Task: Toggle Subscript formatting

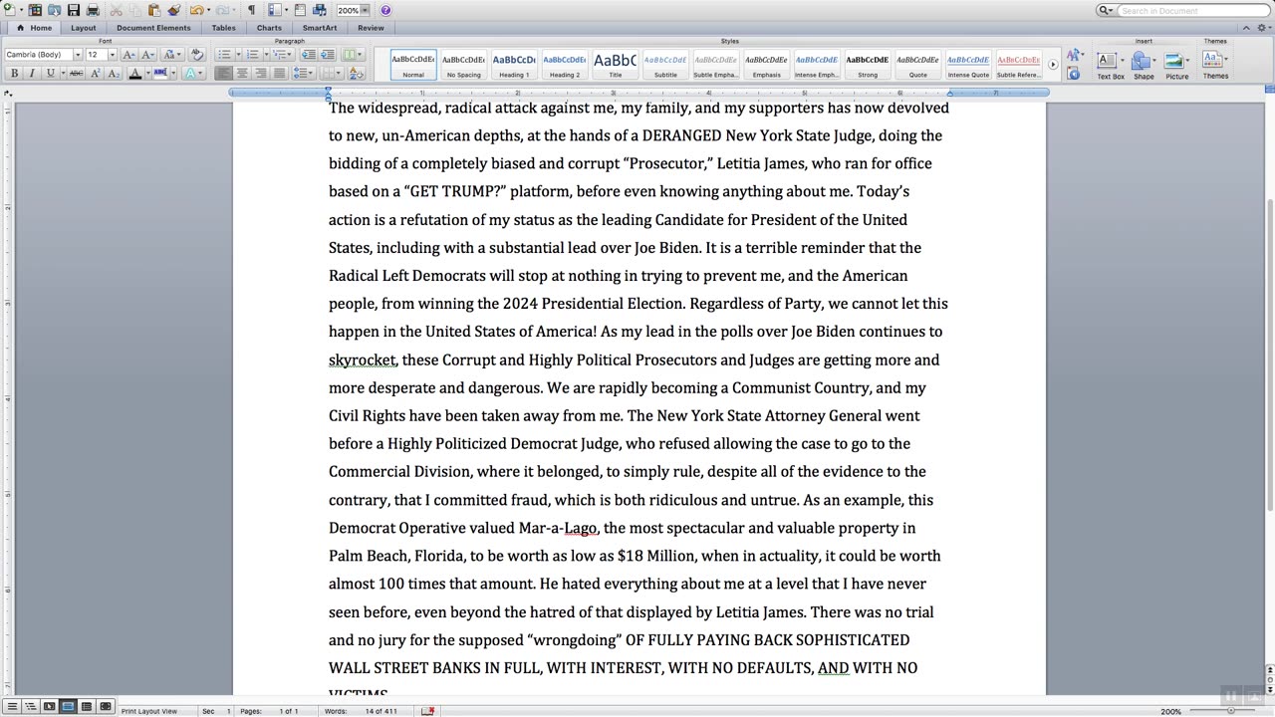Action: [x=114, y=74]
